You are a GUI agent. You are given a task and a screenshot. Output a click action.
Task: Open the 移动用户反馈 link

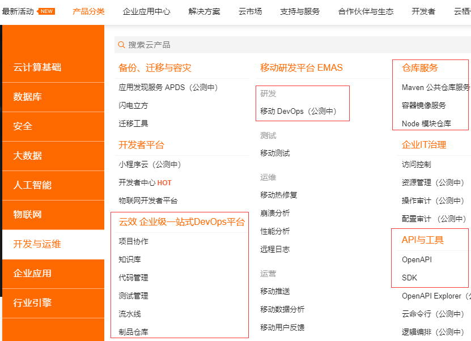click(282, 327)
